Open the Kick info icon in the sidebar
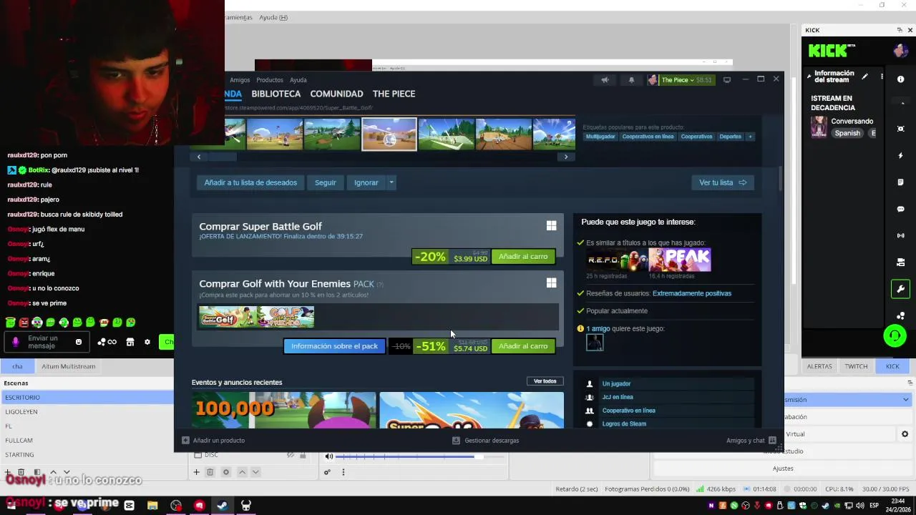Viewport: 916px width, 515px height. (x=900, y=79)
